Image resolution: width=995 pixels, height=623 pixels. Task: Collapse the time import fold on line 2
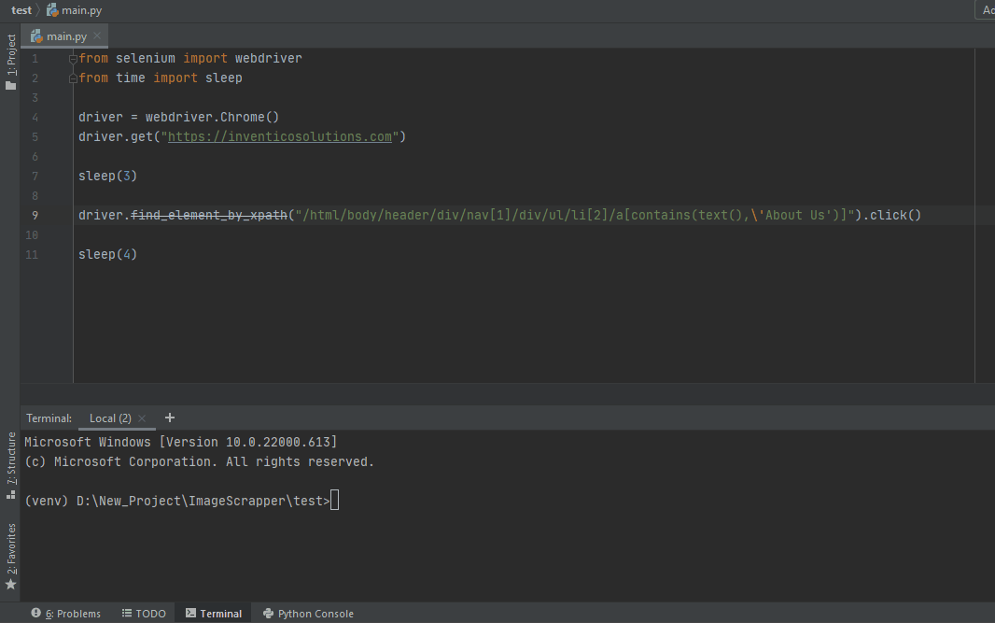[72, 78]
